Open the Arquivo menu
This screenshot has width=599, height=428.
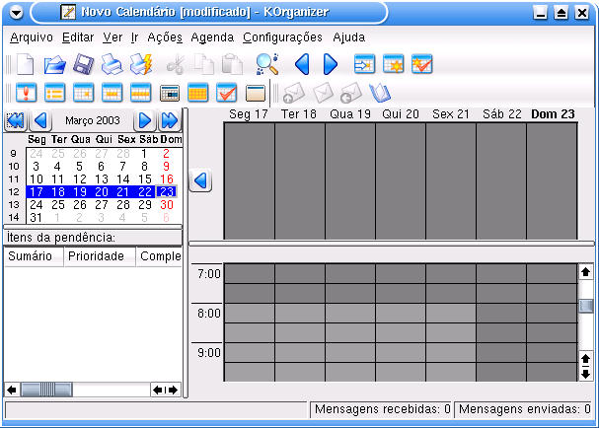tap(32, 37)
